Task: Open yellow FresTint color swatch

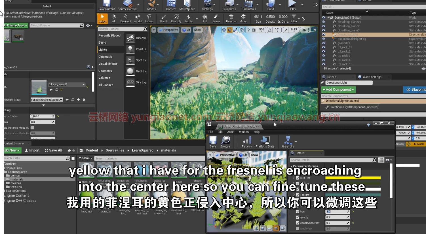Action: point(353,178)
